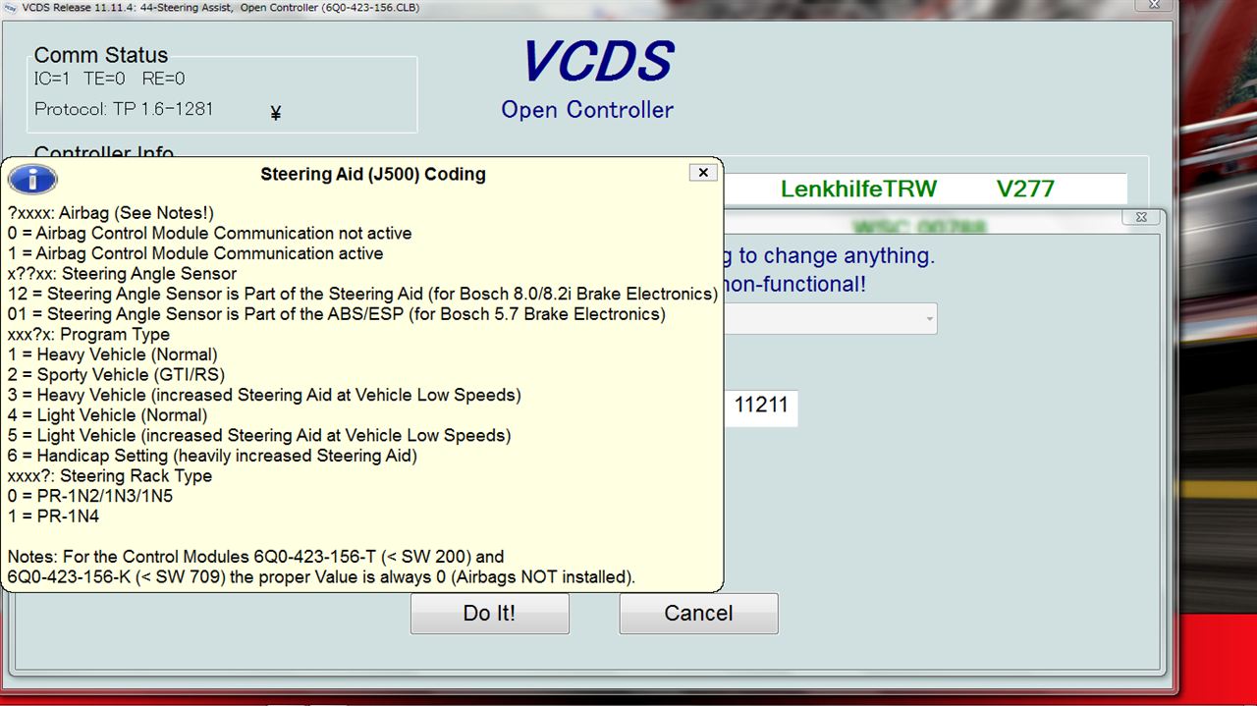This screenshot has width=1257, height=706.
Task: Click the "Comm Status" label
Action: (x=101, y=55)
